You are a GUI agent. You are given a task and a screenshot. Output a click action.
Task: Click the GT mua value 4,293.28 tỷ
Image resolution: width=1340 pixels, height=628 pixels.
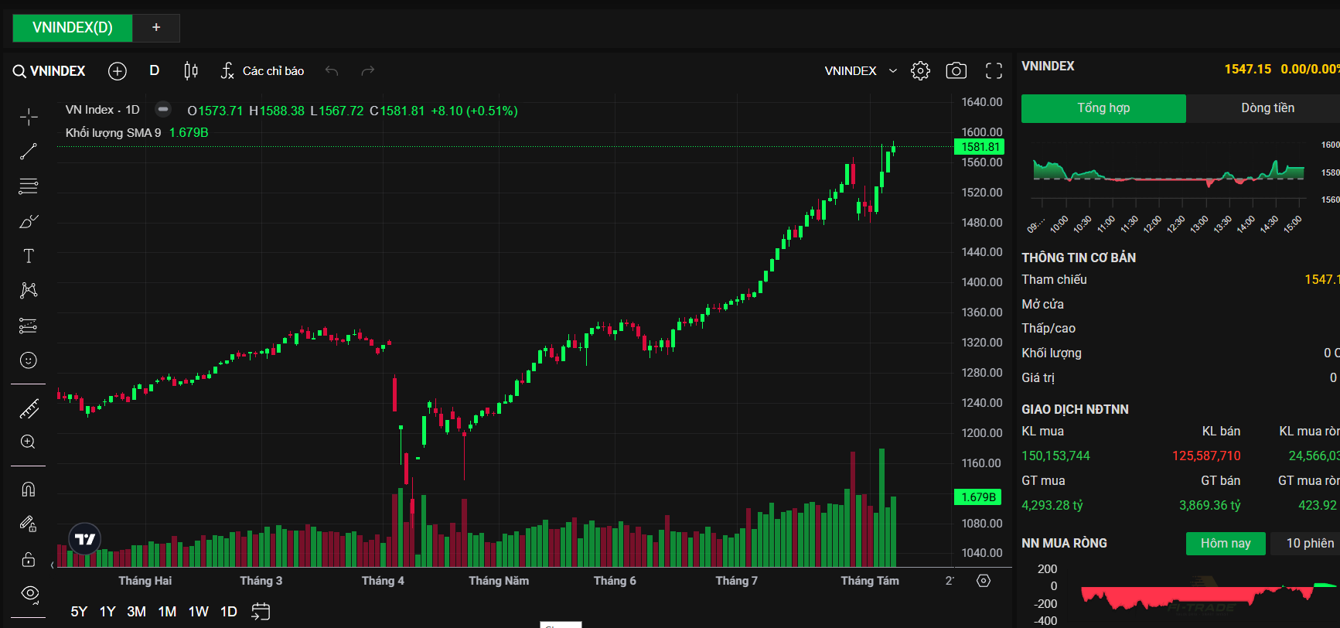click(x=1052, y=506)
